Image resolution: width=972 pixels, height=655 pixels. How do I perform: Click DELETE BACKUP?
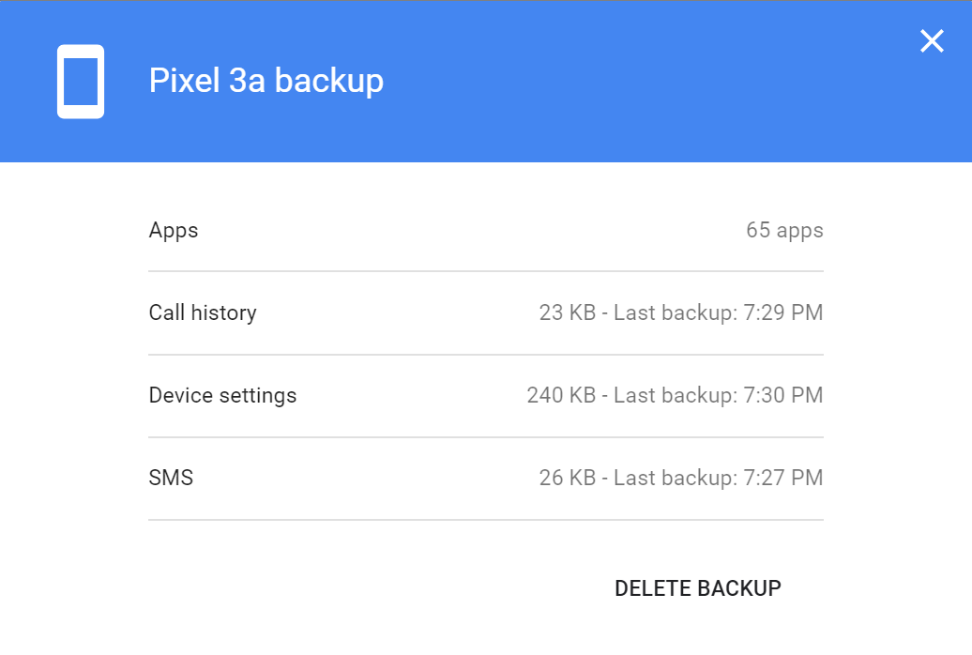697,588
